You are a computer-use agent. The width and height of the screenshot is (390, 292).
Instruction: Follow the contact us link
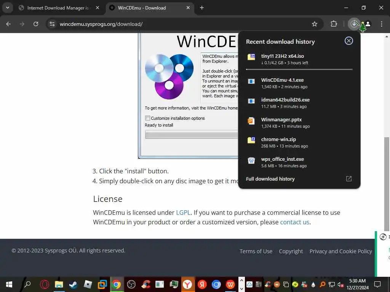[x=295, y=222]
